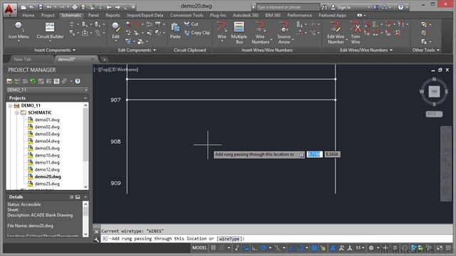Select the Wire tool
The height and width of the screenshot is (256, 456).
pyautogui.click(x=222, y=31)
